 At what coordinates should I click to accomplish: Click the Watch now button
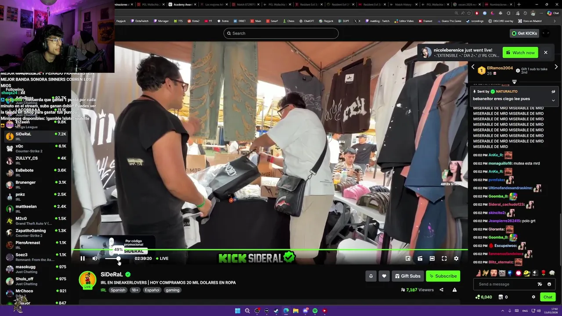point(520,53)
